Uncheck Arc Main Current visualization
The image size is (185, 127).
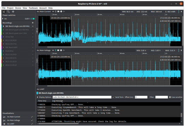coord(32,117)
